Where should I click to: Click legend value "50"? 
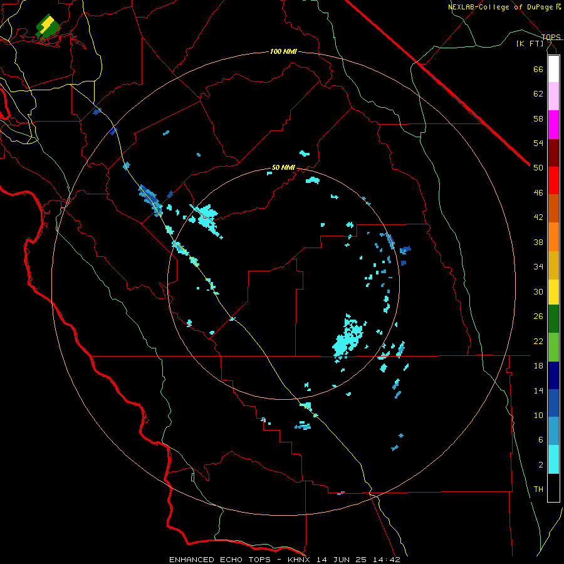click(x=538, y=168)
